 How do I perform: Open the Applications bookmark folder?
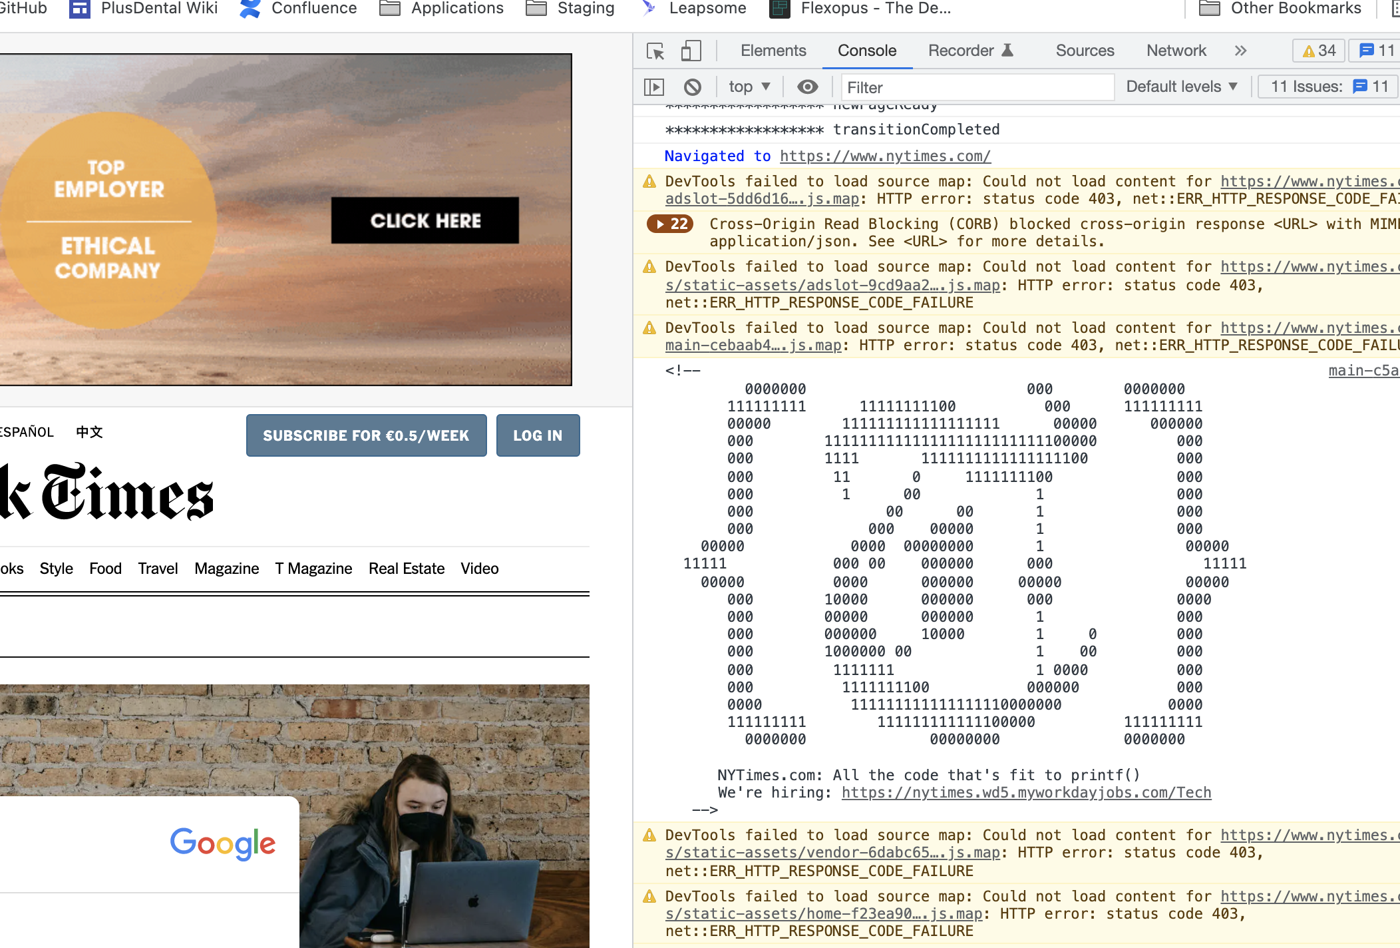coord(442,8)
